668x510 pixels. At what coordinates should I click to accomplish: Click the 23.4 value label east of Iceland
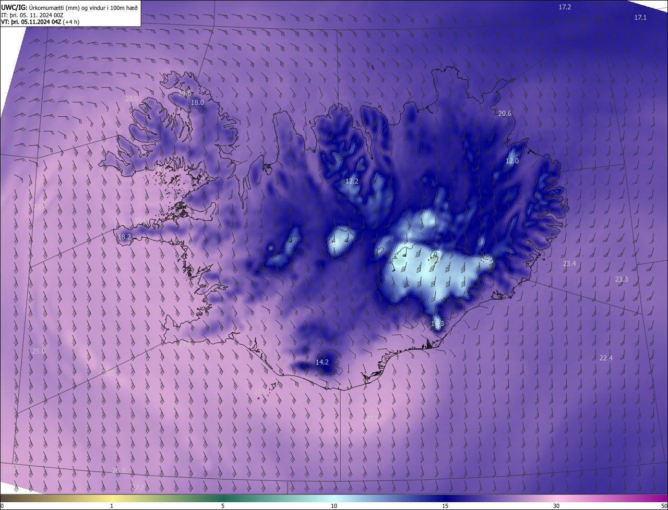coord(569,264)
